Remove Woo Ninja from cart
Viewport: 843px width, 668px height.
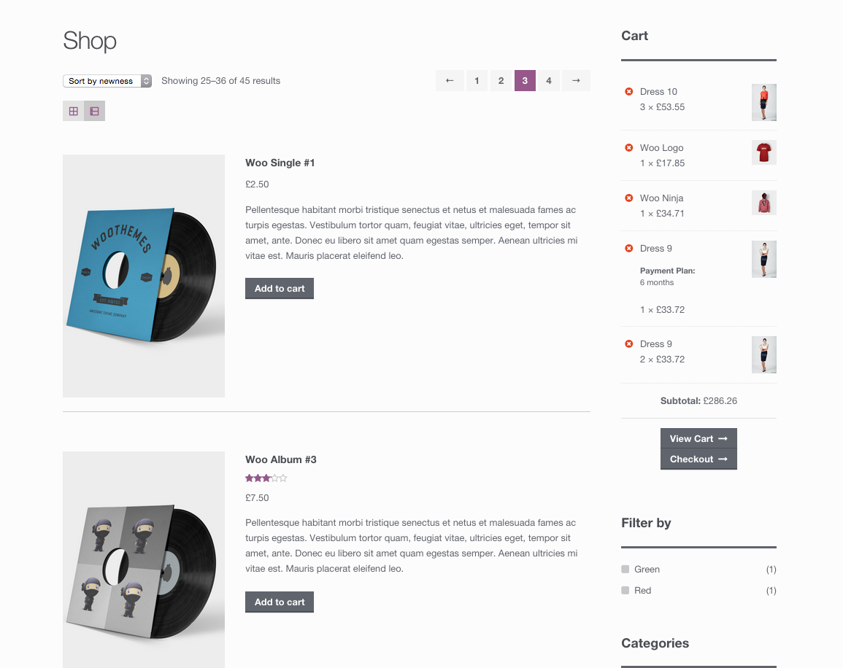629,198
